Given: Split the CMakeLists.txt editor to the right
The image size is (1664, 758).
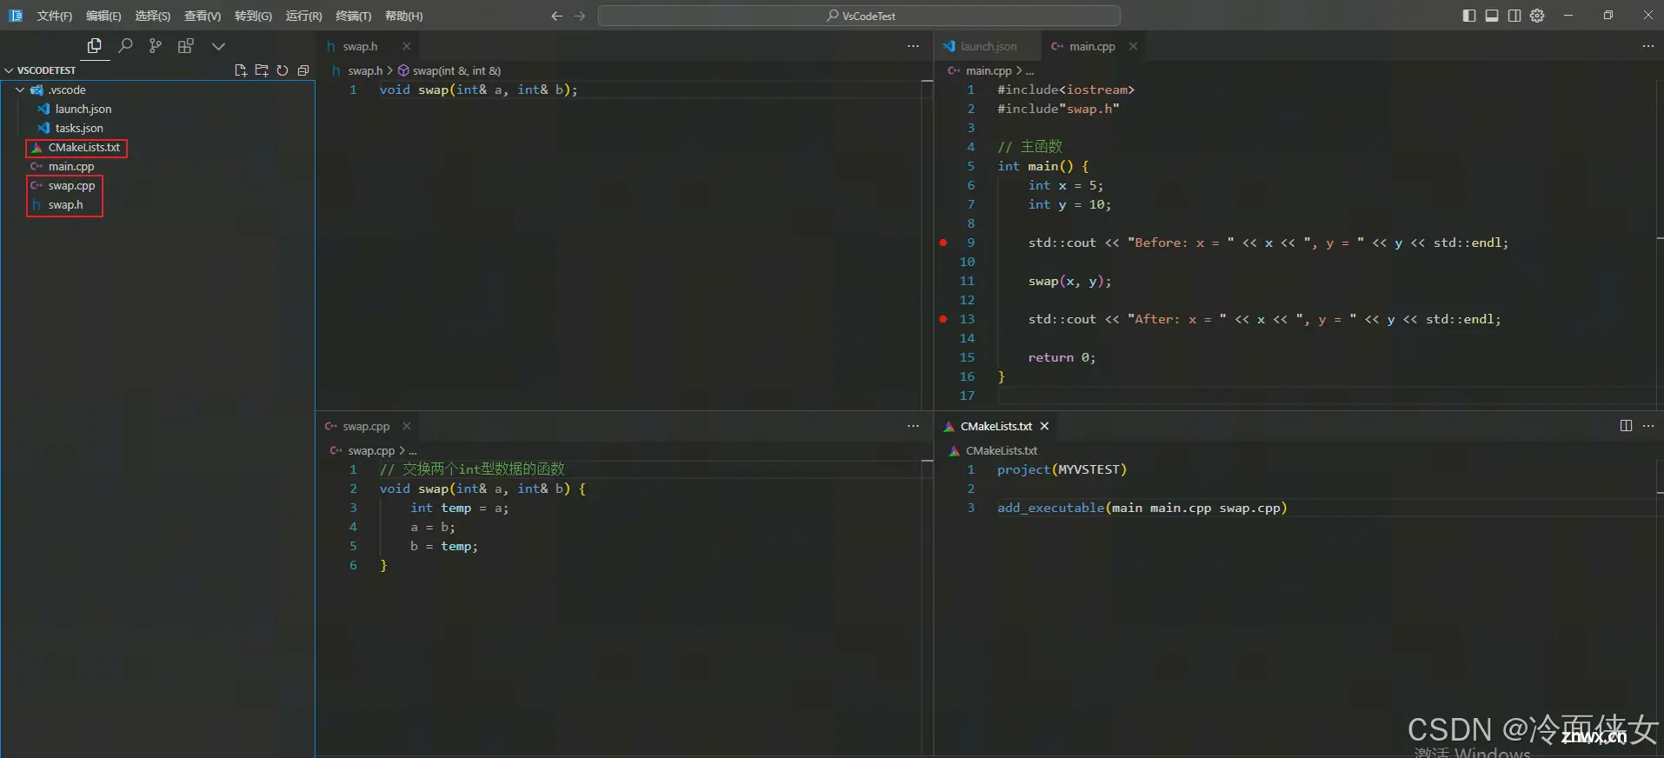Looking at the screenshot, I should [x=1626, y=426].
